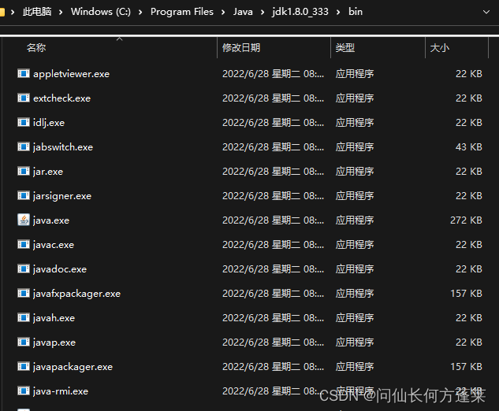Select file name java.exe
Image resolution: width=499 pixels, height=411 pixels.
click(51, 220)
